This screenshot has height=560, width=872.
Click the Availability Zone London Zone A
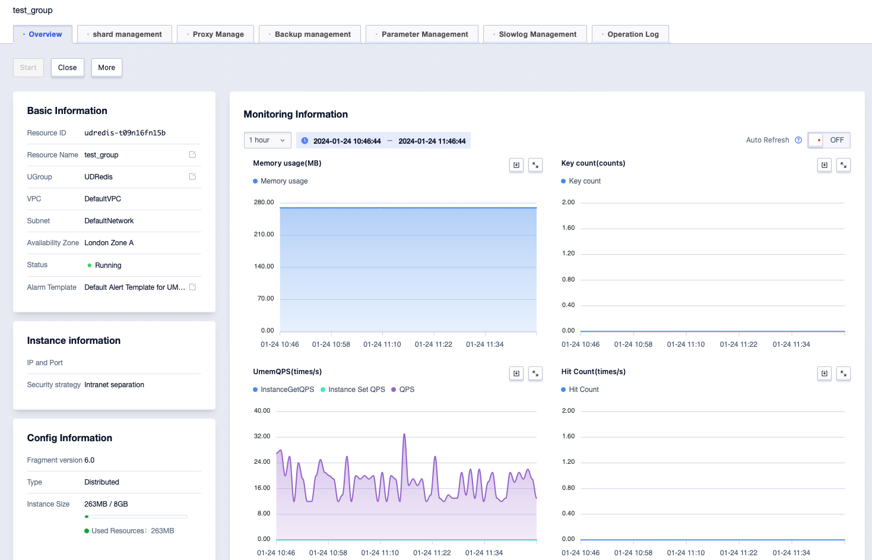pos(109,243)
